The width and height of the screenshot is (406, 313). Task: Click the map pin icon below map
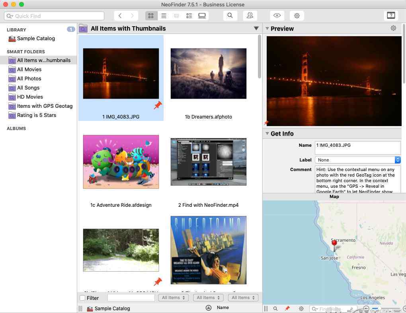(x=287, y=309)
